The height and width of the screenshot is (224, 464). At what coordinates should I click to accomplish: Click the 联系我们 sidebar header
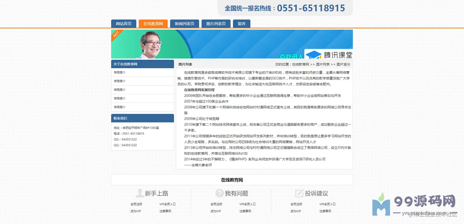click(x=142, y=118)
